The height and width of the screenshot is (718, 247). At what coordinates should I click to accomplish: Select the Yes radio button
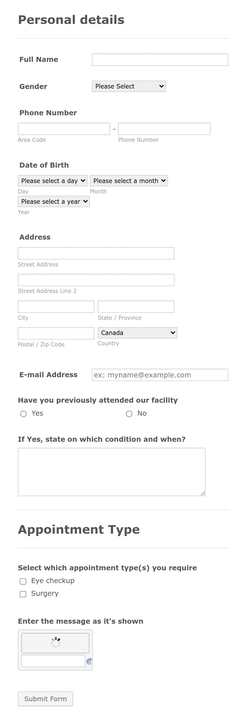pyautogui.click(x=23, y=414)
